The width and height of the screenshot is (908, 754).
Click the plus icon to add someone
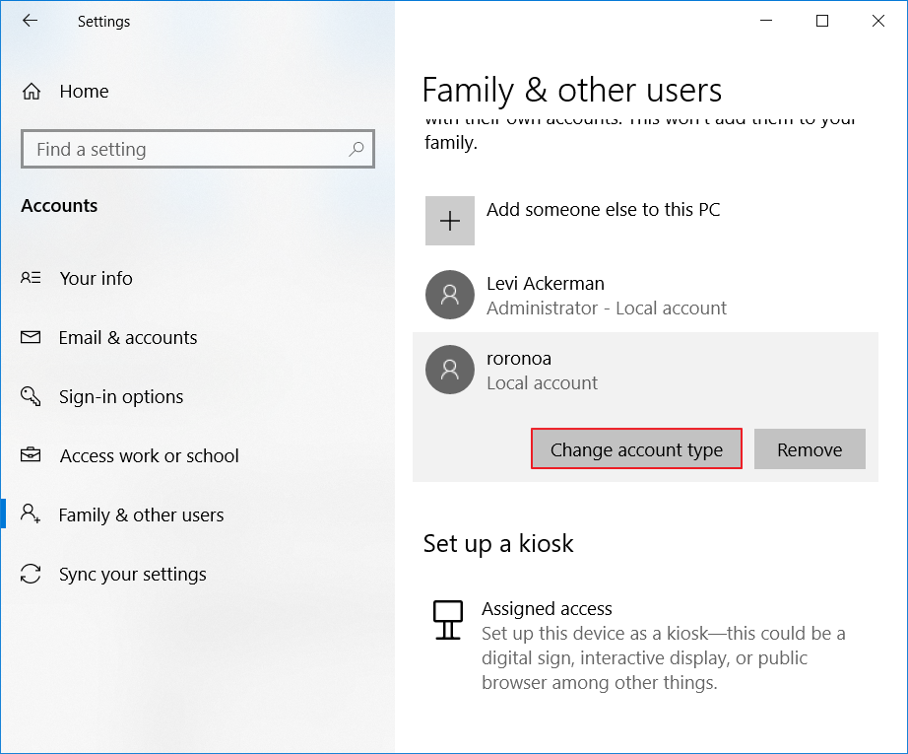pos(450,221)
